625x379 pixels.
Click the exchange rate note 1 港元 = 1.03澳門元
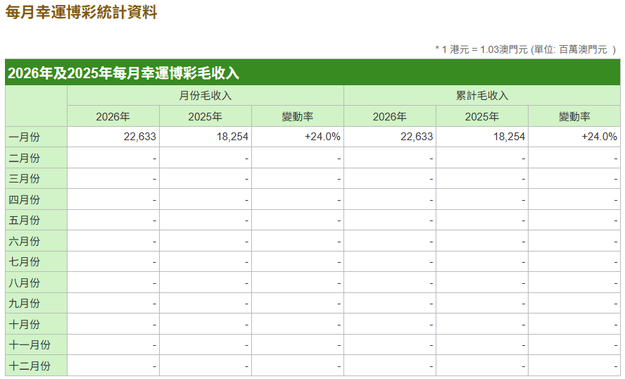485,49
